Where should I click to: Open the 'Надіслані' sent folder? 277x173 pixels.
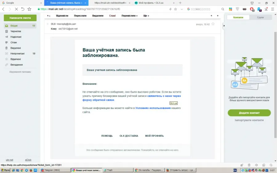(x=16, y=37)
